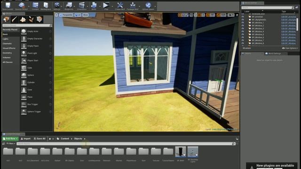Screen dimensions: 301x169
Task: Open the Lit view mode dropdown
Action: point(78,15)
